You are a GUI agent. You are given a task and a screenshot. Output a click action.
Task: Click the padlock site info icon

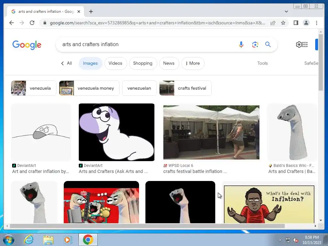[x=45, y=23]
